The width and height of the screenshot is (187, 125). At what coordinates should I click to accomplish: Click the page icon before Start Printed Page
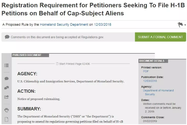point(57,64)
